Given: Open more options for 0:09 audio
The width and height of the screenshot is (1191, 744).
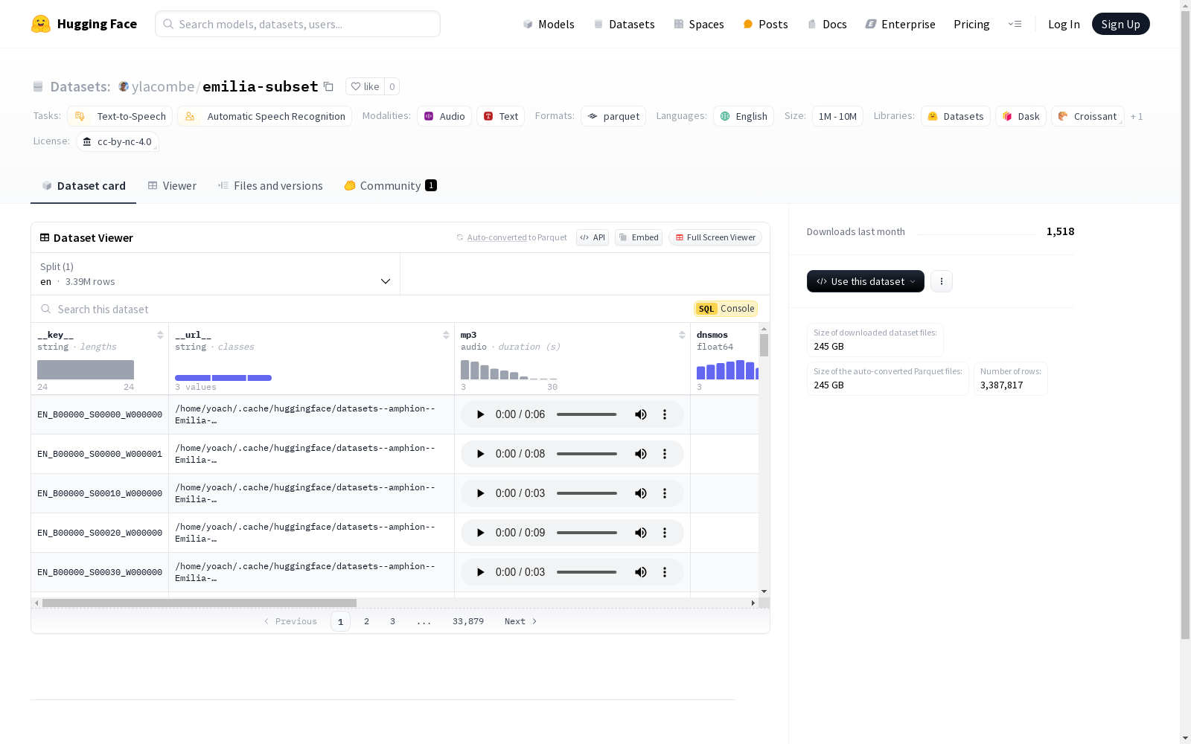Looking at the screenshot, I should tap(665, 533).
